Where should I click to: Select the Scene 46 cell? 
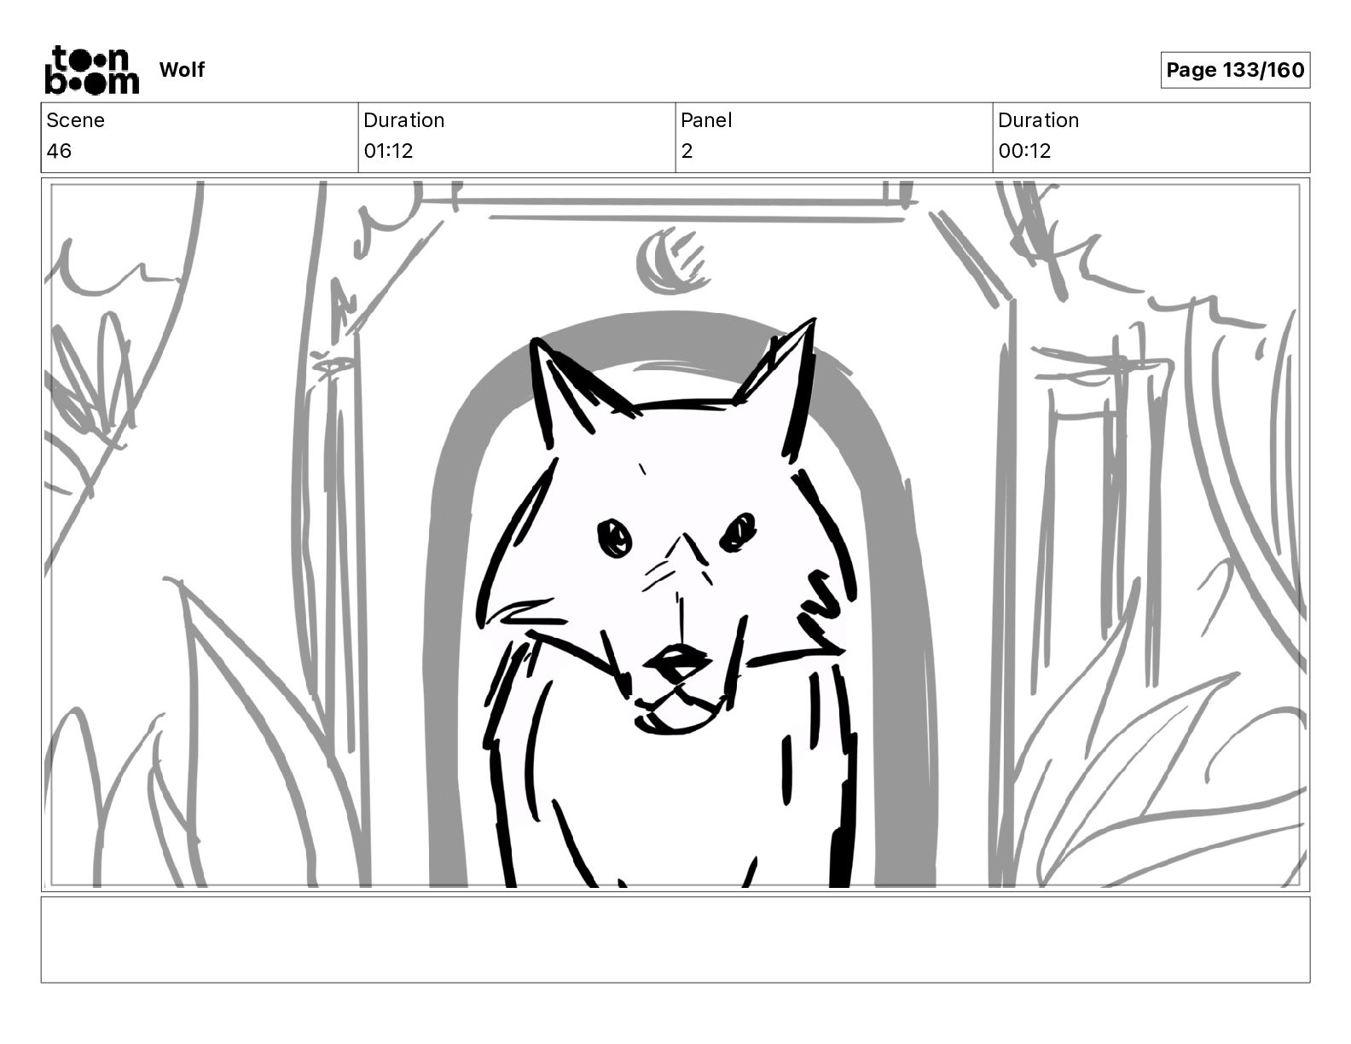click(x=200, y=137)
